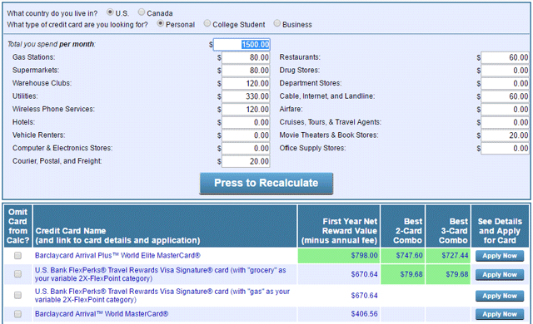Image resolution: width=533 pixels, height=324 pixels.
Task: Open FlexPerks card link with grocery category
Action: 161,274
